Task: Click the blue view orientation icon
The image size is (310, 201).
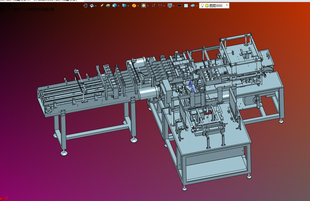Action: (124, 6)
